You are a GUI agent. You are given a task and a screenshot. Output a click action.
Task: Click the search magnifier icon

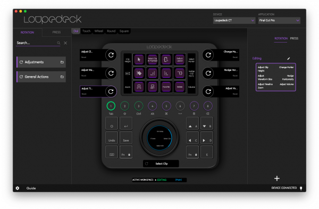(58, 43)
